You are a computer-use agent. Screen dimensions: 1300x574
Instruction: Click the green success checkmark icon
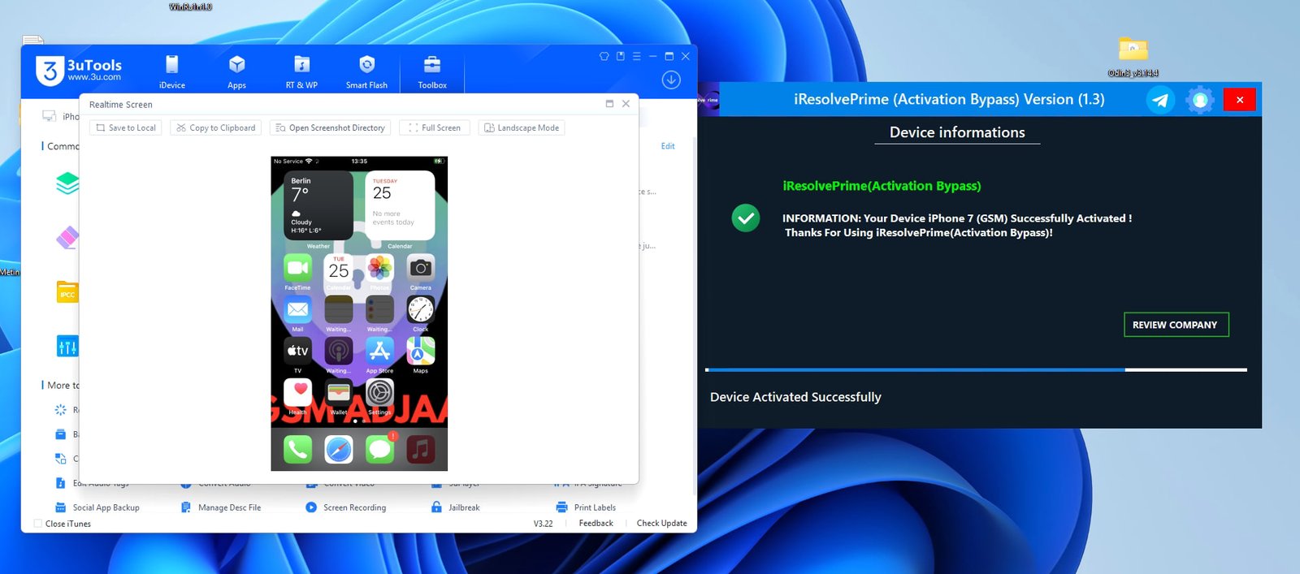[x=746, y=218]
